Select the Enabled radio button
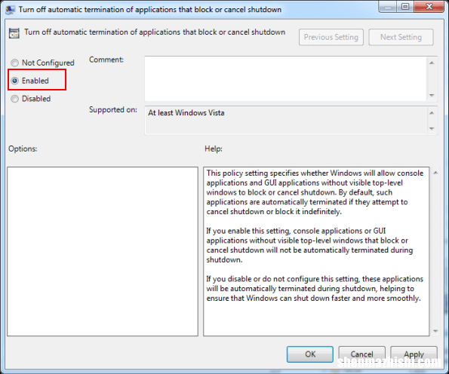Viewport: 449px width, 374px height. pos(14,81)
